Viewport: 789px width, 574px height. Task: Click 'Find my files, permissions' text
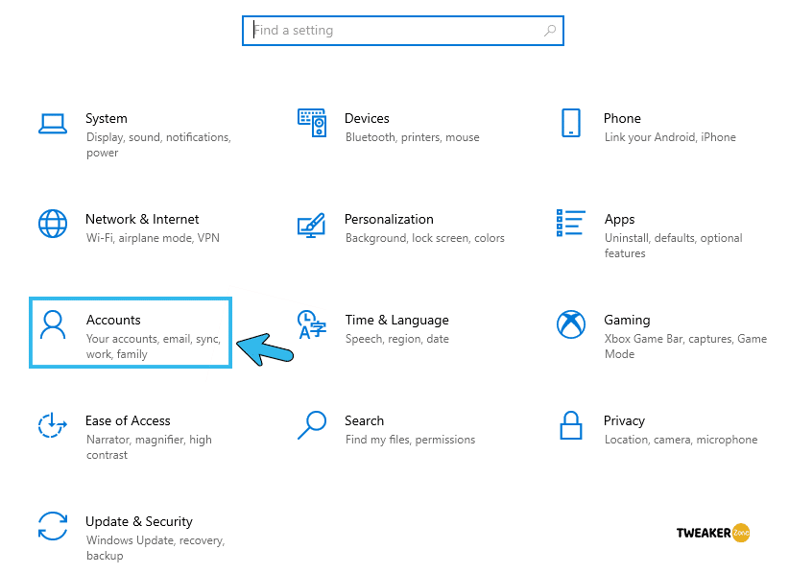410,440
